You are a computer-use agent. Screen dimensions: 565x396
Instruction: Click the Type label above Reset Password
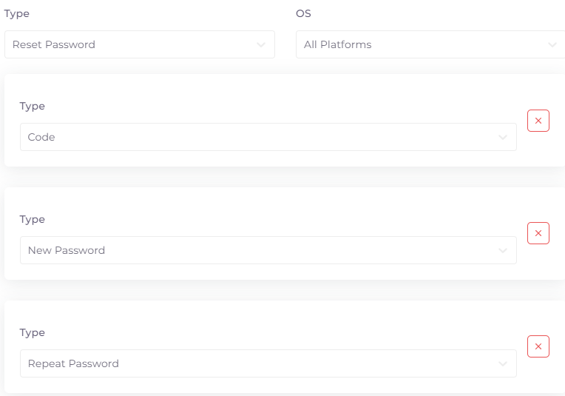pos(16,14)
